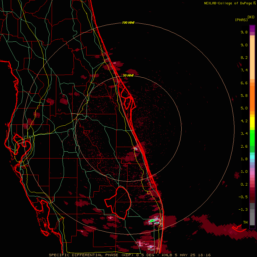
Task: Select the bright green segment of the color bar
Action: (x=252, y=138)
